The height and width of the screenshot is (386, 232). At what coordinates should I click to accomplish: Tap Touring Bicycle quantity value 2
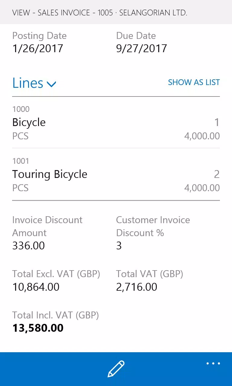pos(217,174)
